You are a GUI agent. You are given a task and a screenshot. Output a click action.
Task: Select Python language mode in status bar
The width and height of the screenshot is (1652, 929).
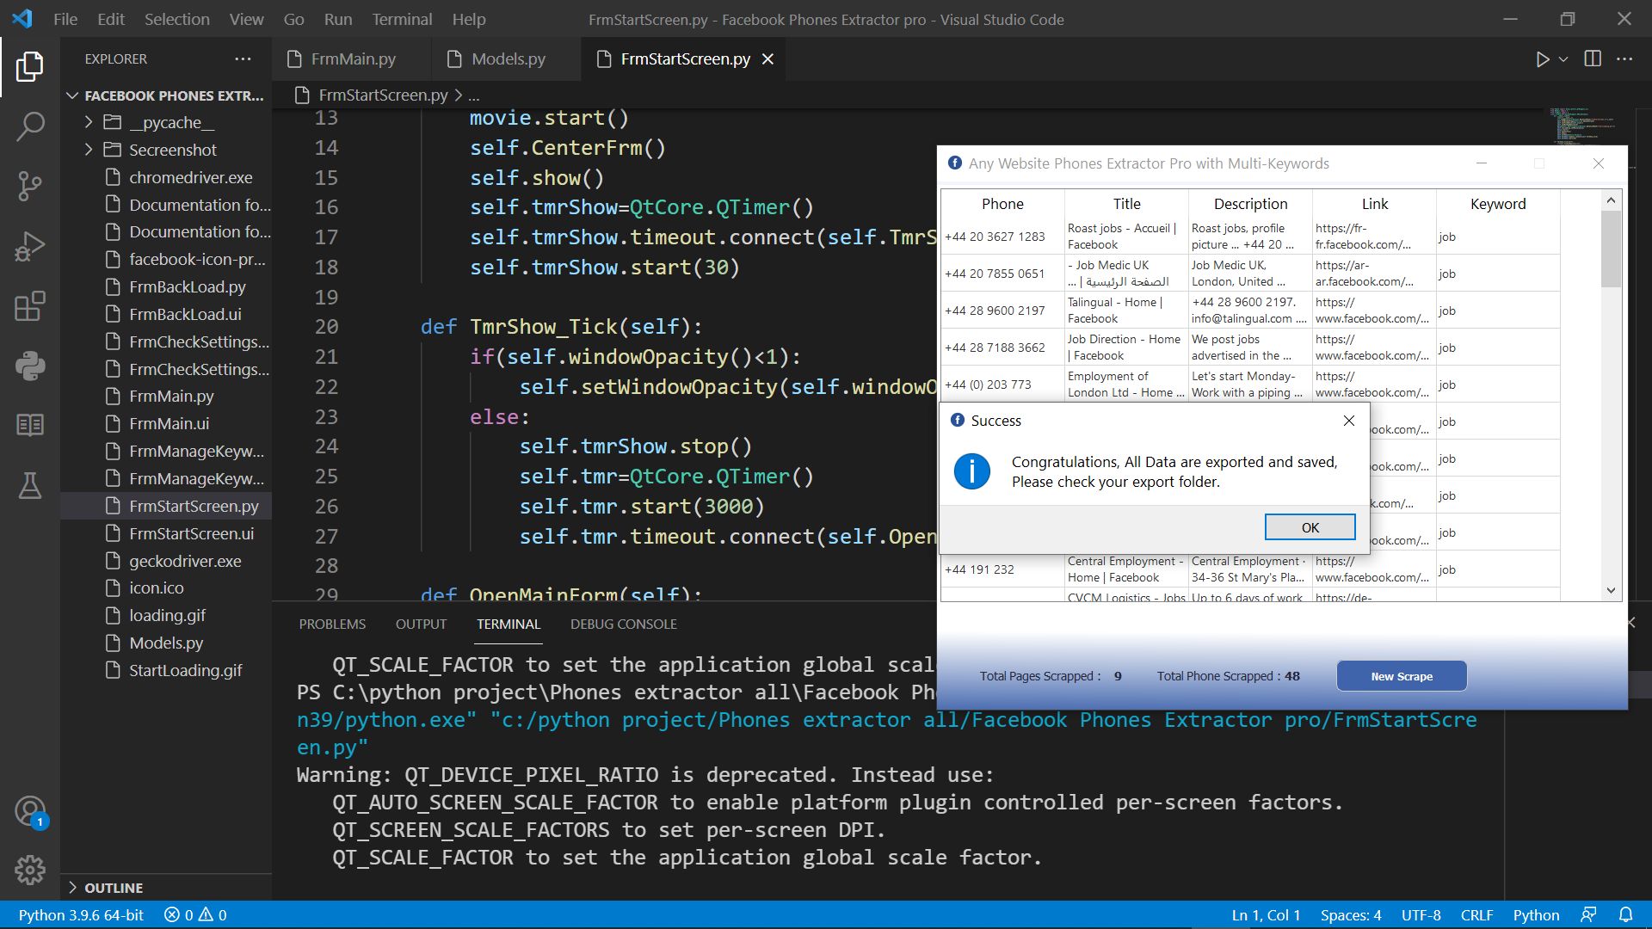(x=1536, y=915)
